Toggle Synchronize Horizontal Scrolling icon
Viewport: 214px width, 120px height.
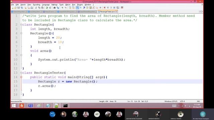(73, 8)
